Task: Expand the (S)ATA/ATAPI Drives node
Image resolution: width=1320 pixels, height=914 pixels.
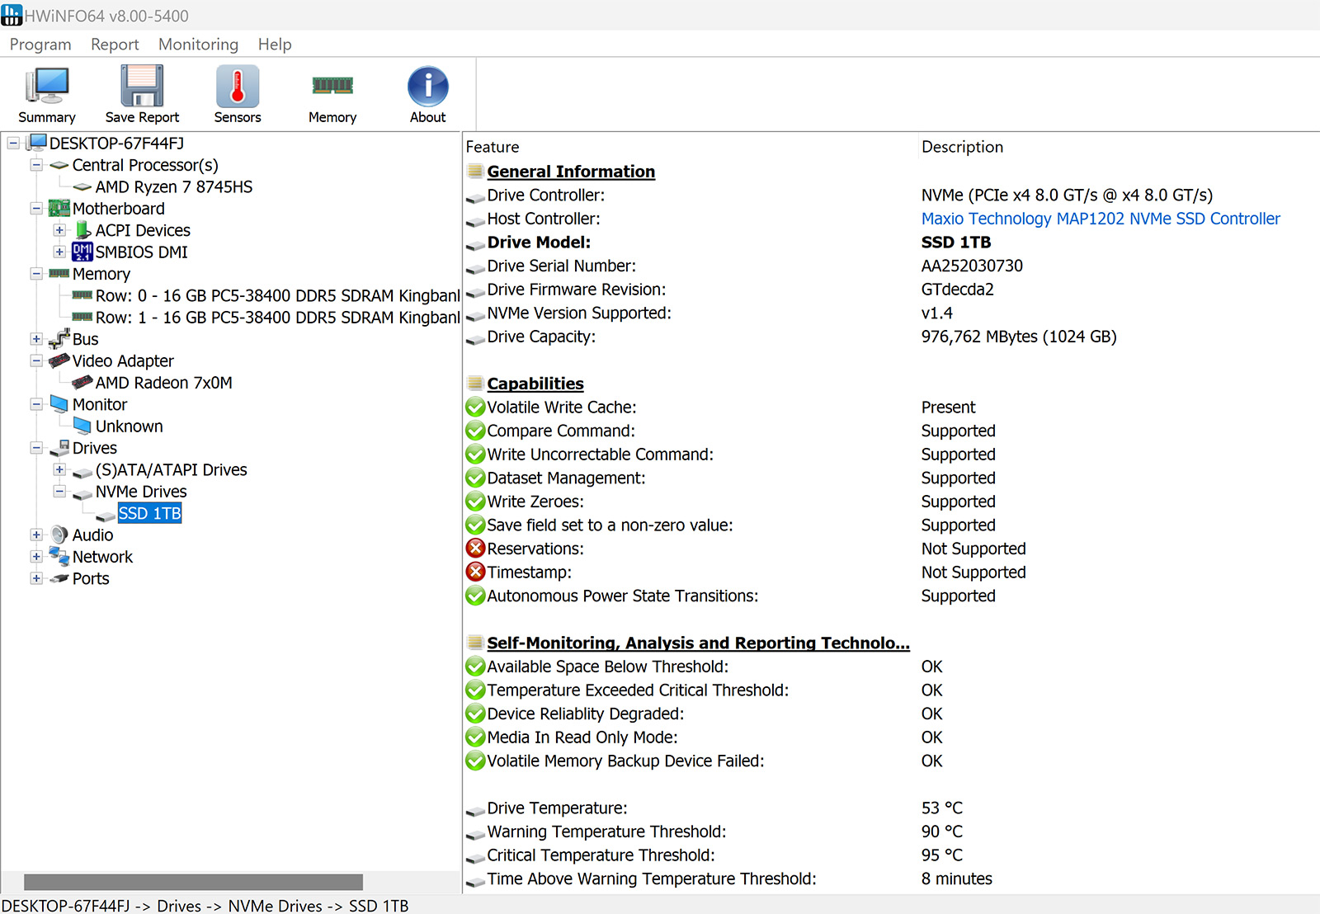Action: (x=59, y=469)
